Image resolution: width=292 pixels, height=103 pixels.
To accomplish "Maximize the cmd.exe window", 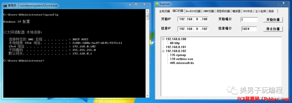I will coord(136,4).
